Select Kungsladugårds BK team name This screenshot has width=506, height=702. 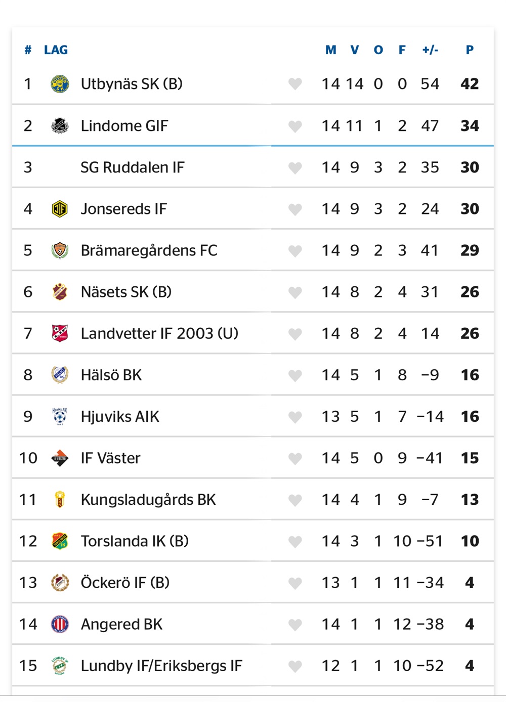click(x=148, y=500)
